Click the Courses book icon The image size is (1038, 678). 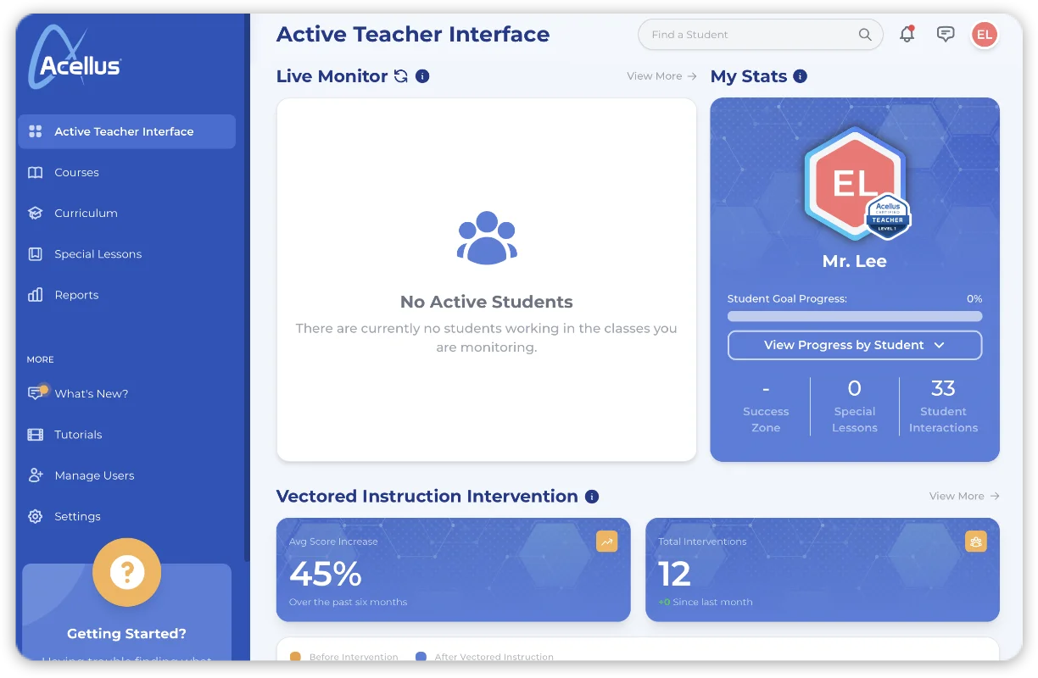click(x=35, y=172)
